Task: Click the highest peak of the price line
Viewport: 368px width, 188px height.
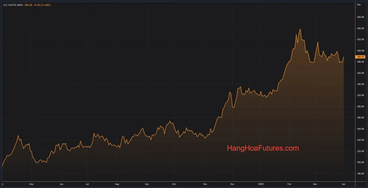Action: click(x=300, y=29)
